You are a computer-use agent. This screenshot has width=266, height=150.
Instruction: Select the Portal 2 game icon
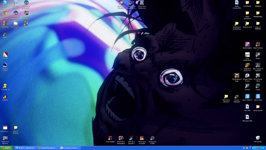(x=247, y=86)
